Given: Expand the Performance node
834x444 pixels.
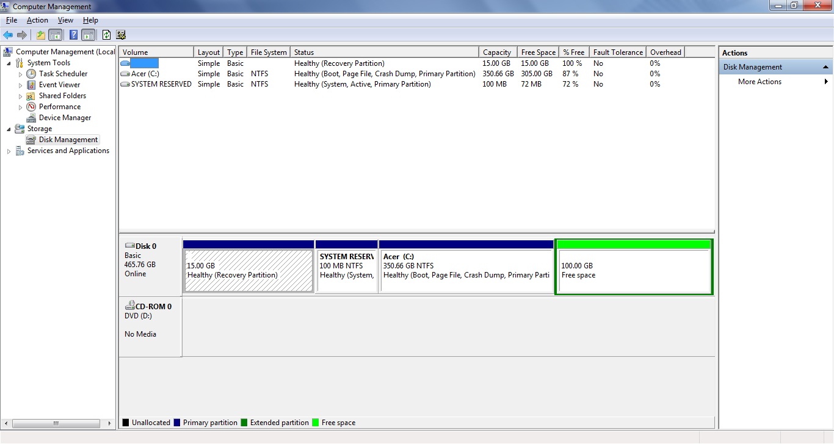Looking at the screenshot, I should (20, 107).
